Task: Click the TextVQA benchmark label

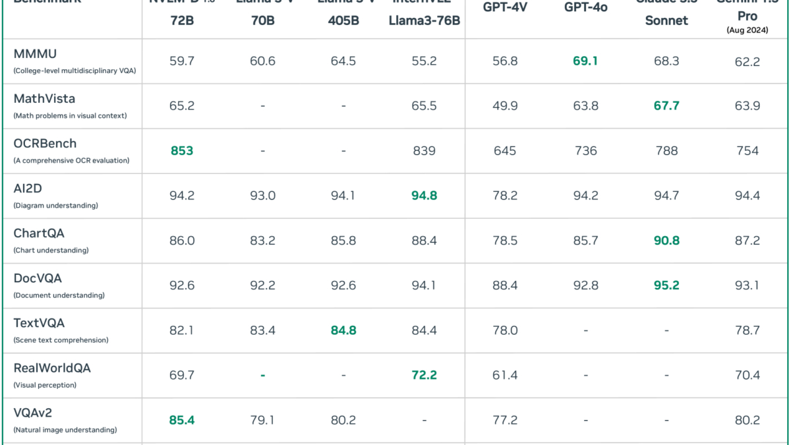Action: point(39,323)
